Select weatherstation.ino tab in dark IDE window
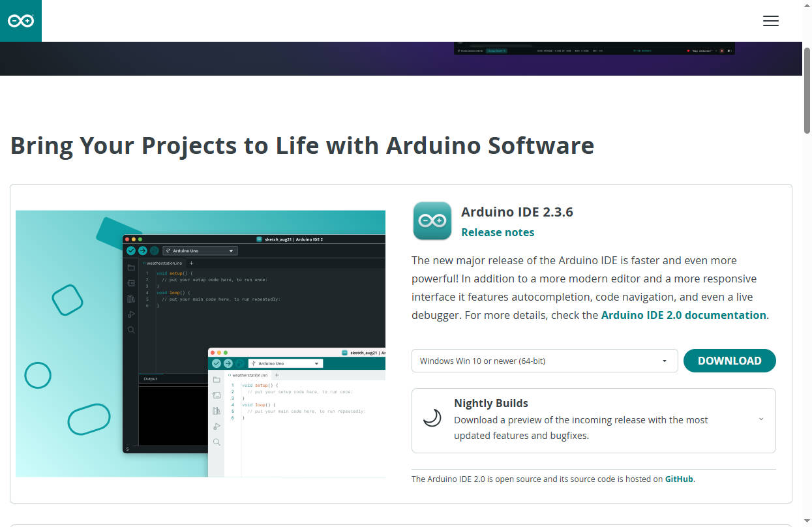This screenshot has height=527, width=812. click(164, 263)
